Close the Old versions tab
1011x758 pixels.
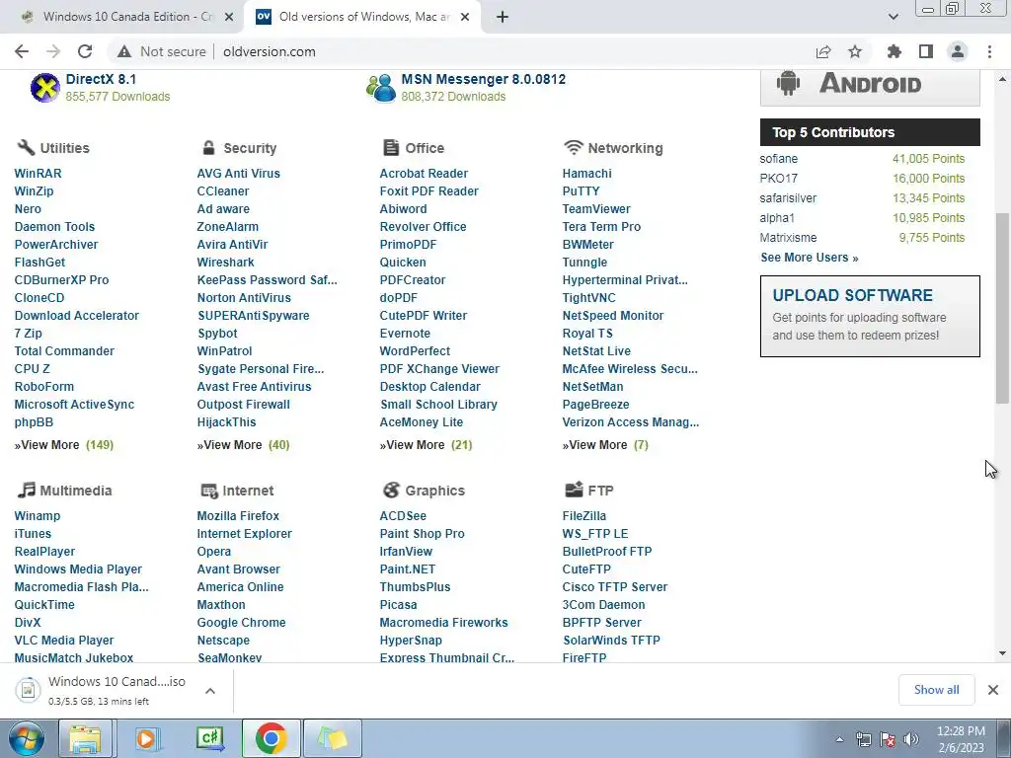pyautogui.click(x=465, y=17)
